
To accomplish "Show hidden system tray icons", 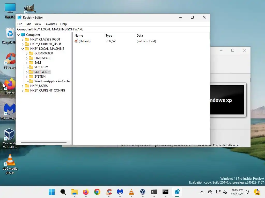I will point(202,192).
